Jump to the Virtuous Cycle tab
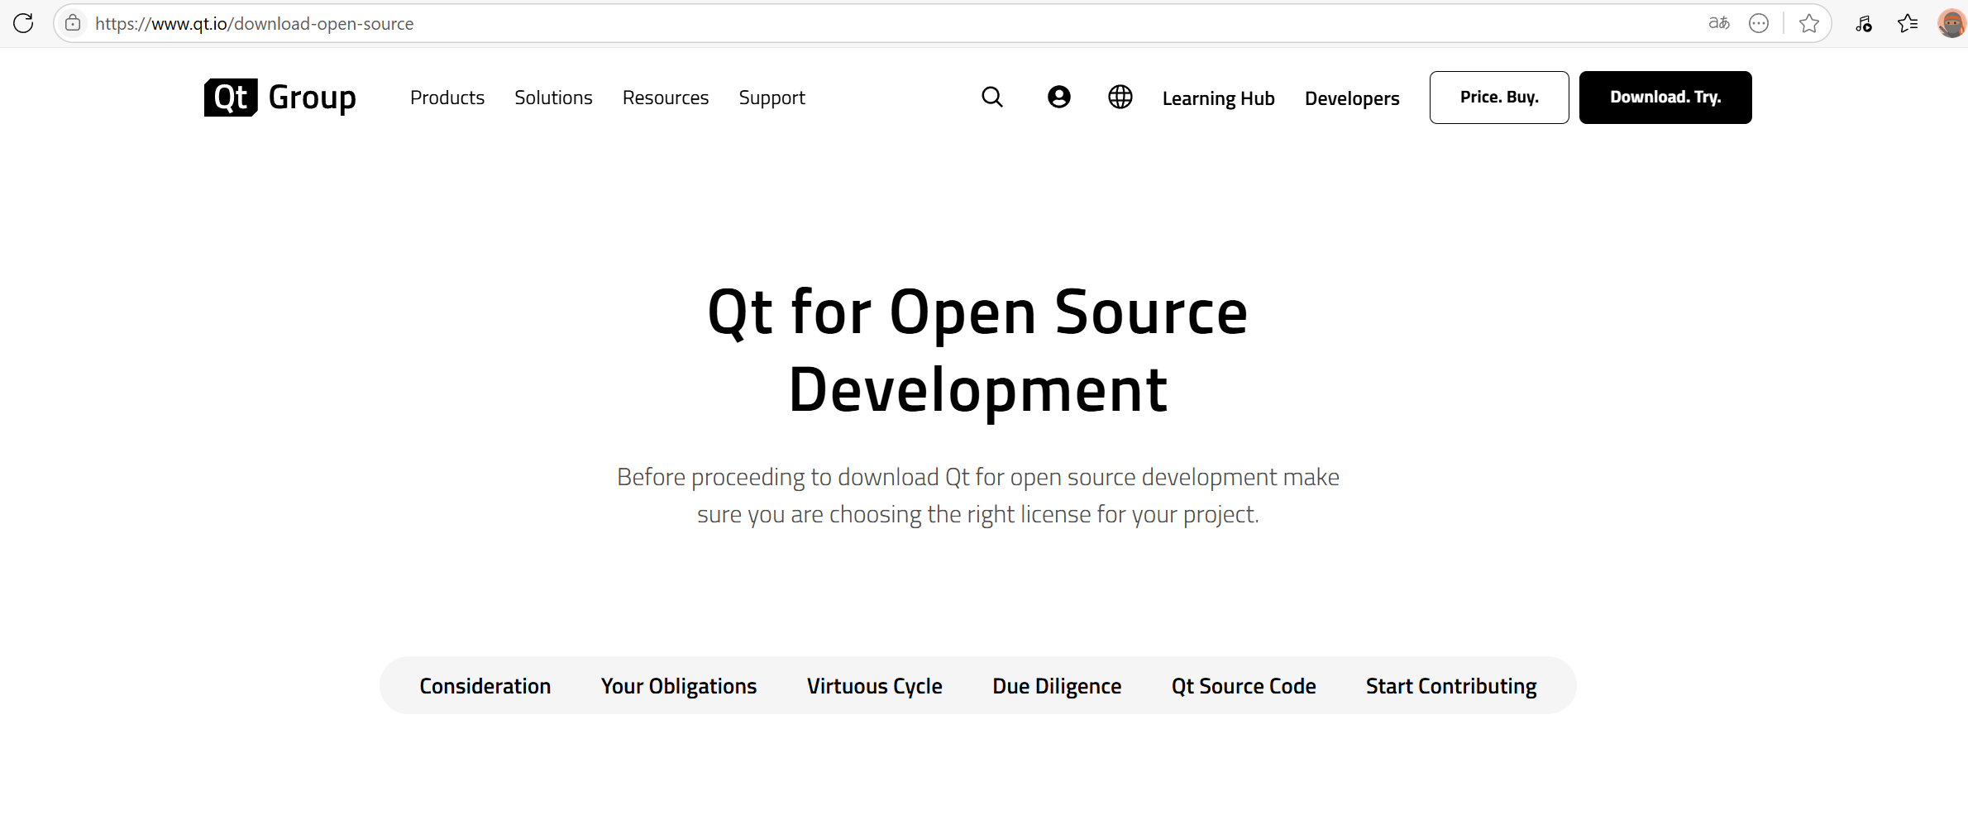1968x834 pixels. pos(875,686)
